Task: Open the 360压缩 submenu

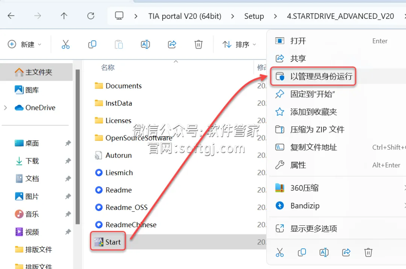Action: click(336, 188)
